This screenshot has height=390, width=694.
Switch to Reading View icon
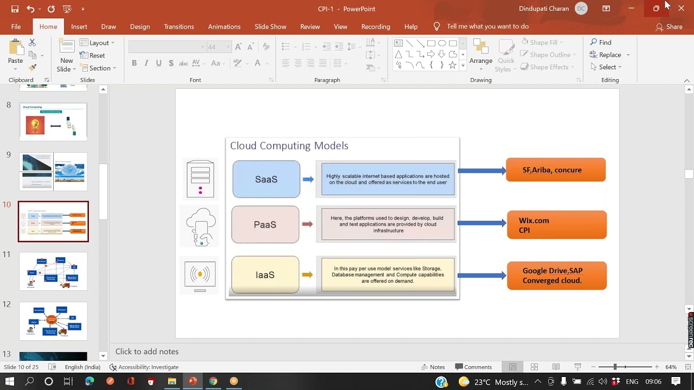click(556, 367)
